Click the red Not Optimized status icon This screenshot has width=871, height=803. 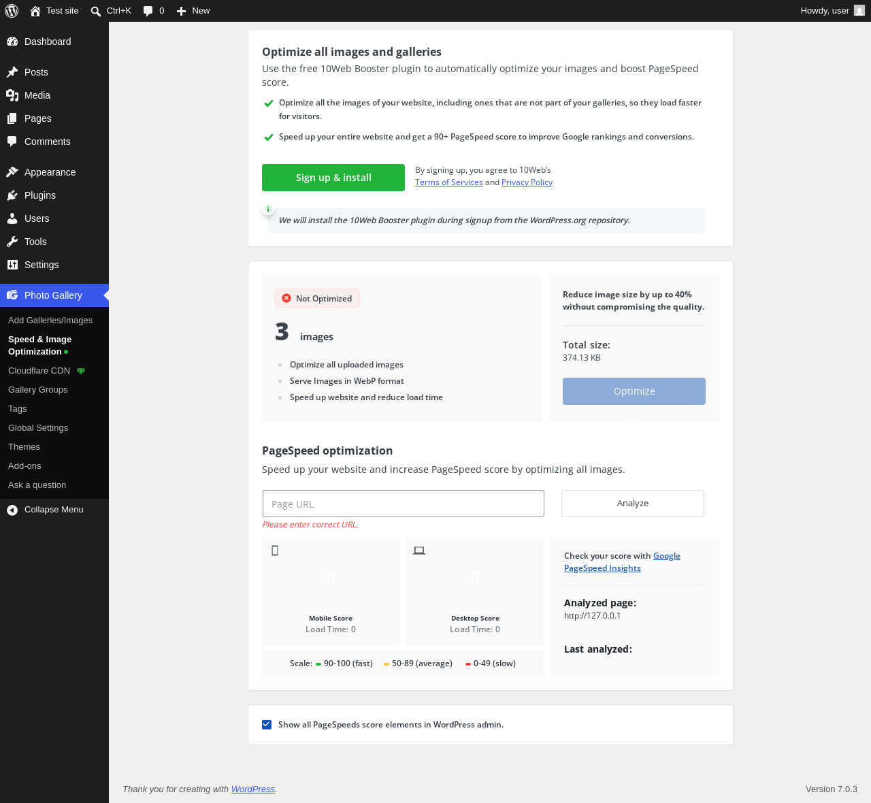pyautogui.click(x=286, y=298)
